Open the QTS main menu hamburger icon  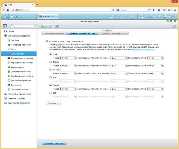[5, 16]
